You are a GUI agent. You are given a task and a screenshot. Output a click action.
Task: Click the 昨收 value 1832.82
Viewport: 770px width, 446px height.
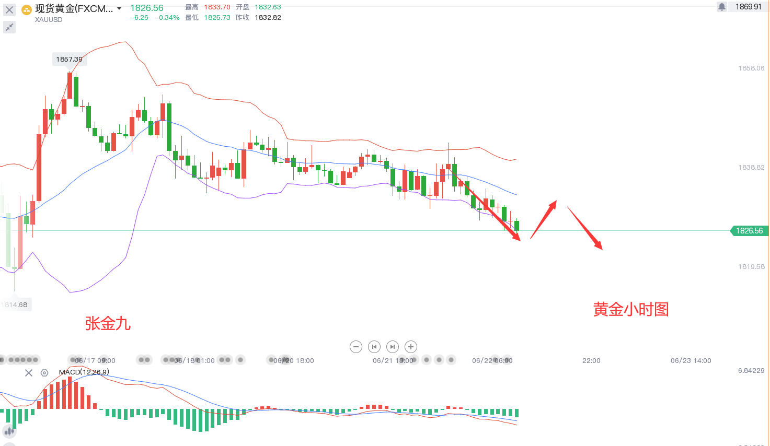point(268,18)
